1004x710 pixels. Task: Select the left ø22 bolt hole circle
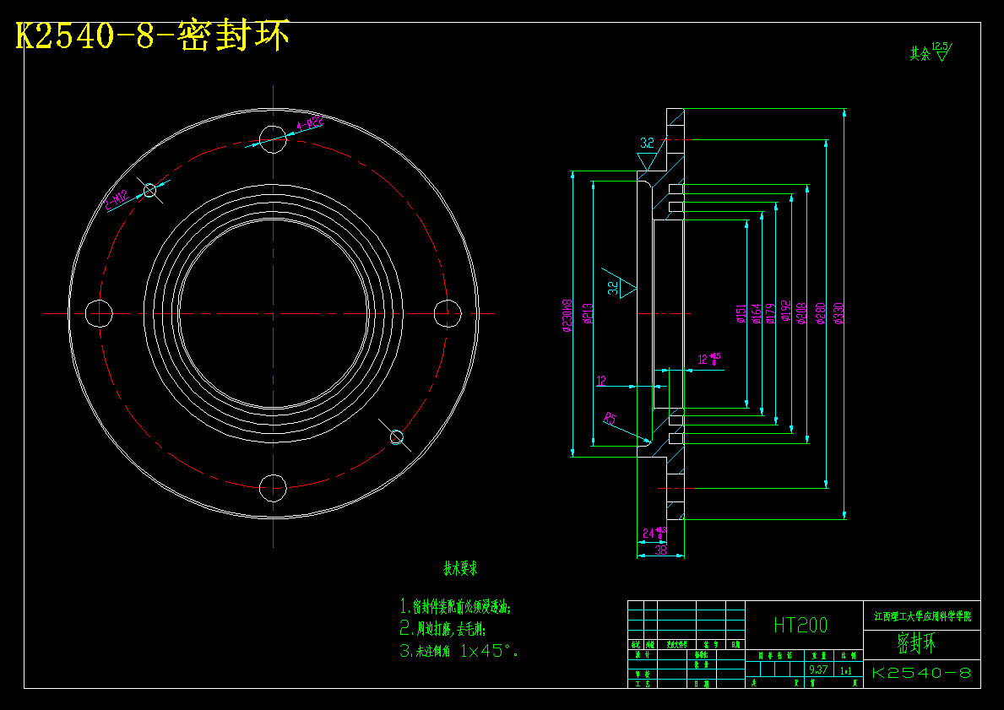[100, 313]
